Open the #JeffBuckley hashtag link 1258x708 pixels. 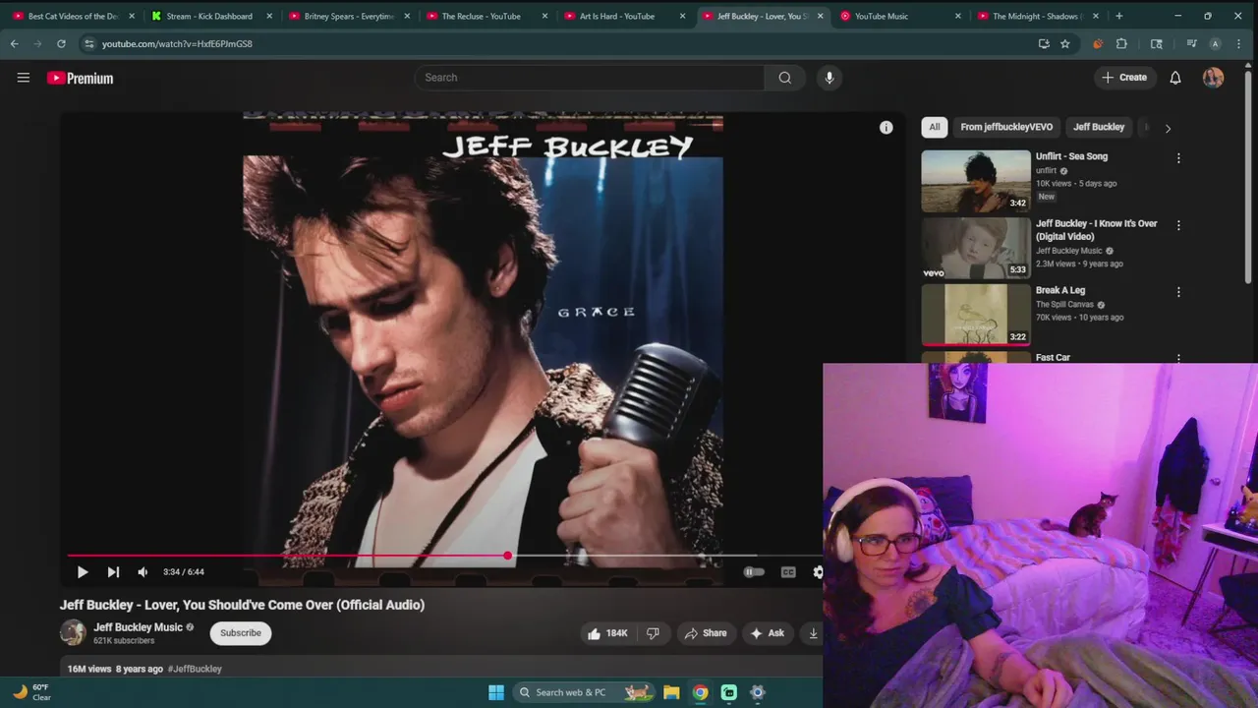(x=195, y=669)
